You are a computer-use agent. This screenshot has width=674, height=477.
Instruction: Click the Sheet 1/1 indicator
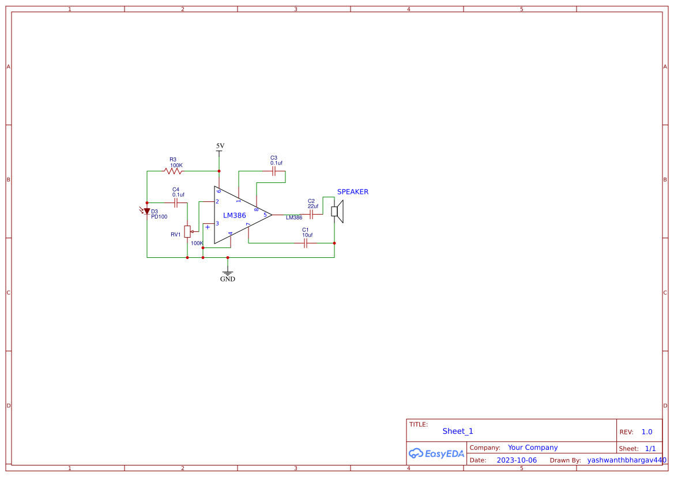(650, 448)
